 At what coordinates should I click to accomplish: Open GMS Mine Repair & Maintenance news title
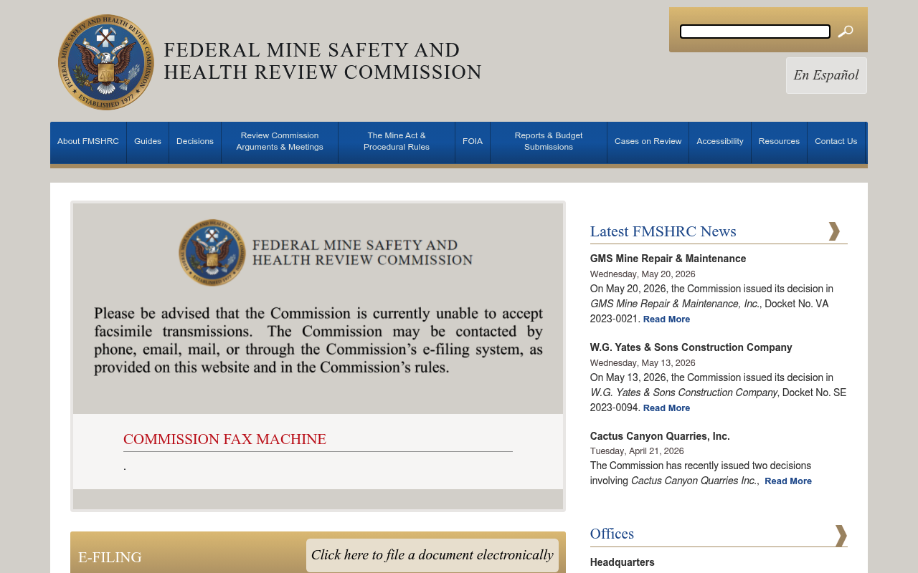[x=668, y=259]
